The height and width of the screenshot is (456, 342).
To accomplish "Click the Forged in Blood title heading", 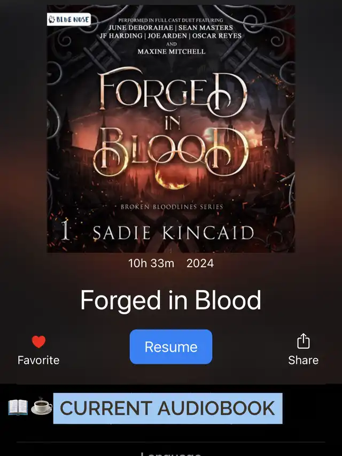I will pos(170,300).
